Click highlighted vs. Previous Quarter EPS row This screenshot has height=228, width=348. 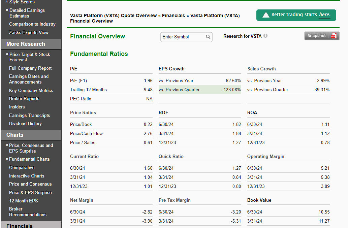tap(200, 90)
